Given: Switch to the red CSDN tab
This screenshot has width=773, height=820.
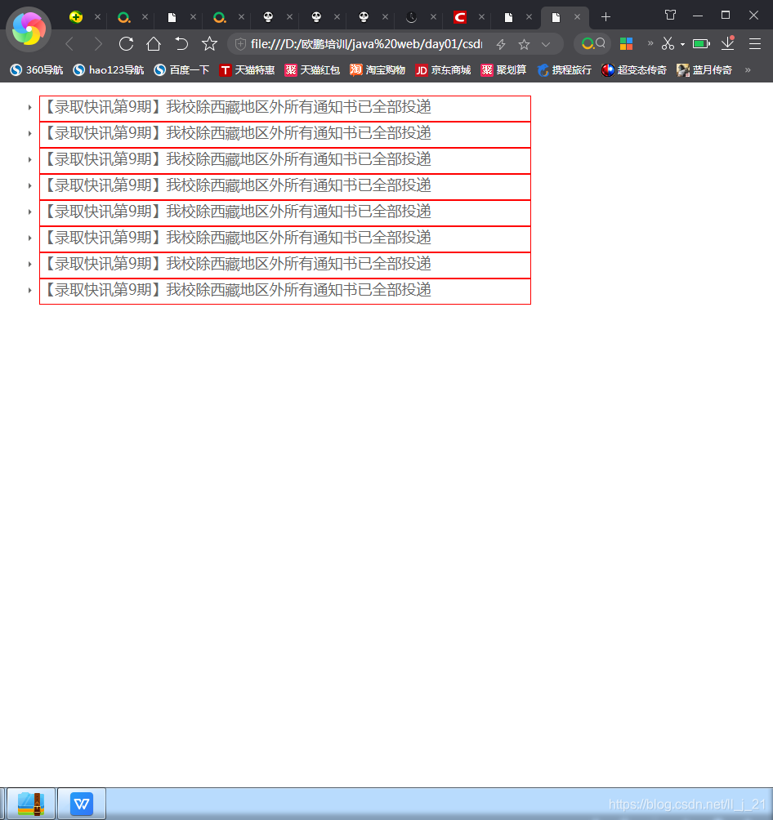Looking at the screenshot, I should (460, 17).
